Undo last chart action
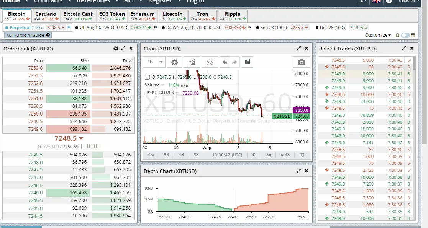Screen dimensions: 428x228 225,62
